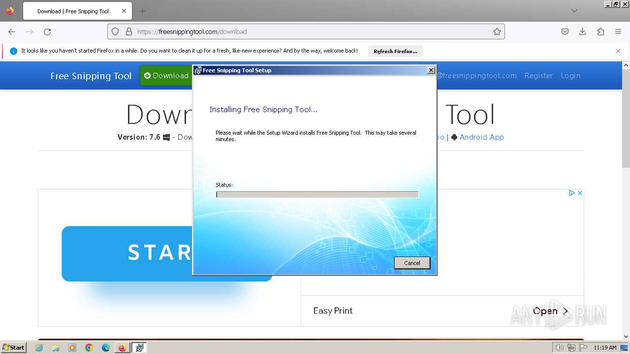This screenshot has width=630, height=354.
Task: Click the page vertical scrollbar
Action: (626, 119)
